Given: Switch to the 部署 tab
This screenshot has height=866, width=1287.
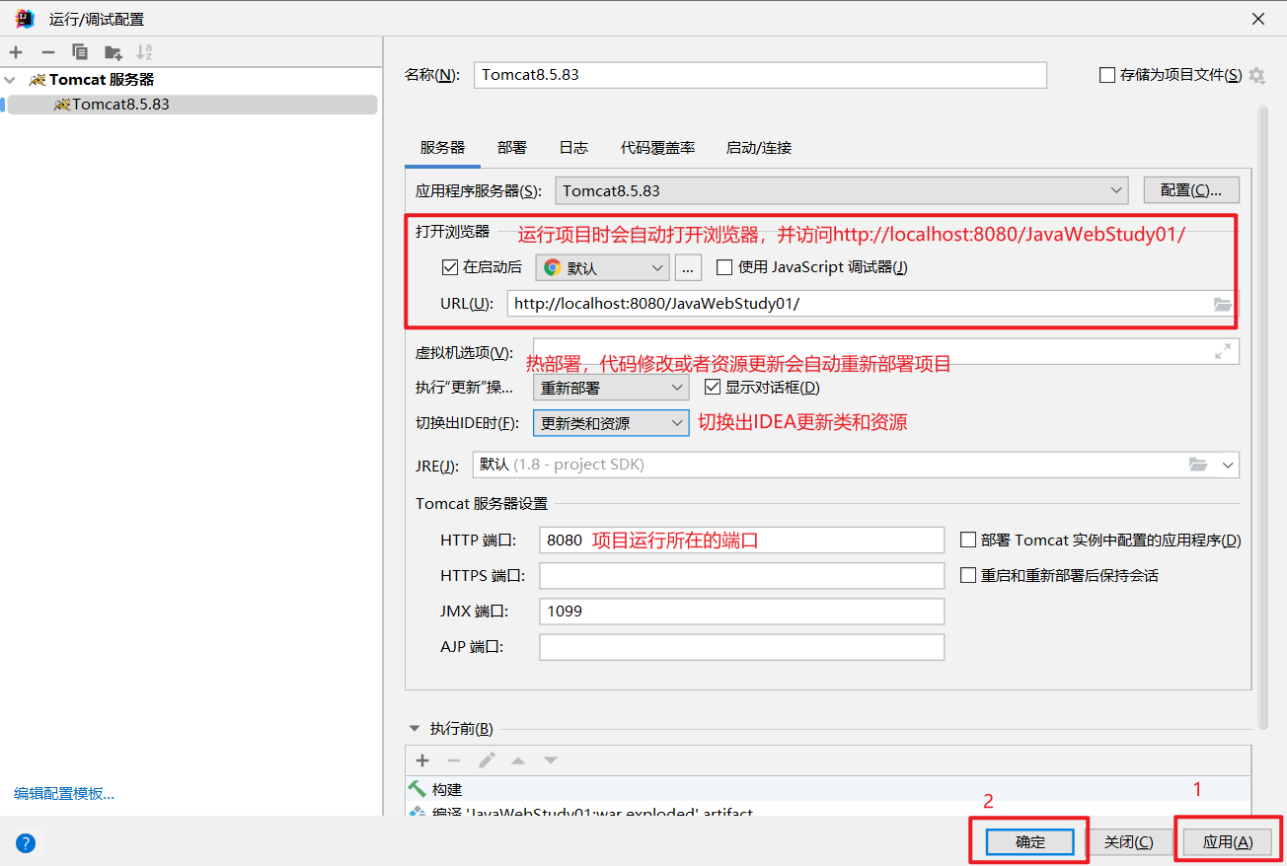Looking at the screenshot, I should (x=512, y=148).
